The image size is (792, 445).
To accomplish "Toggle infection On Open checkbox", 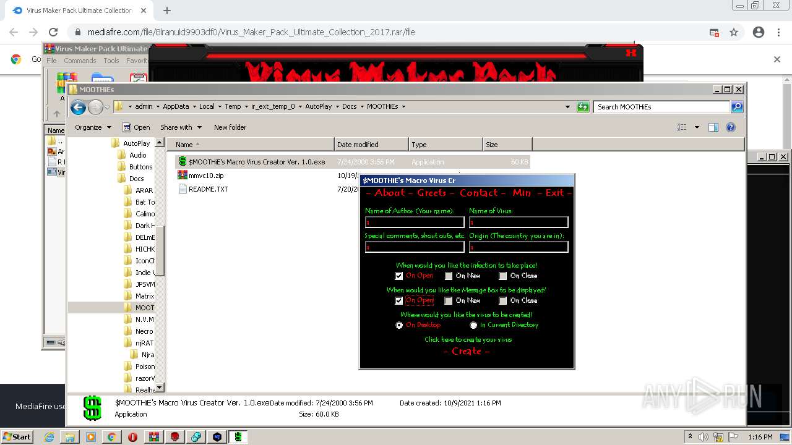I will [x=399, y=276].
